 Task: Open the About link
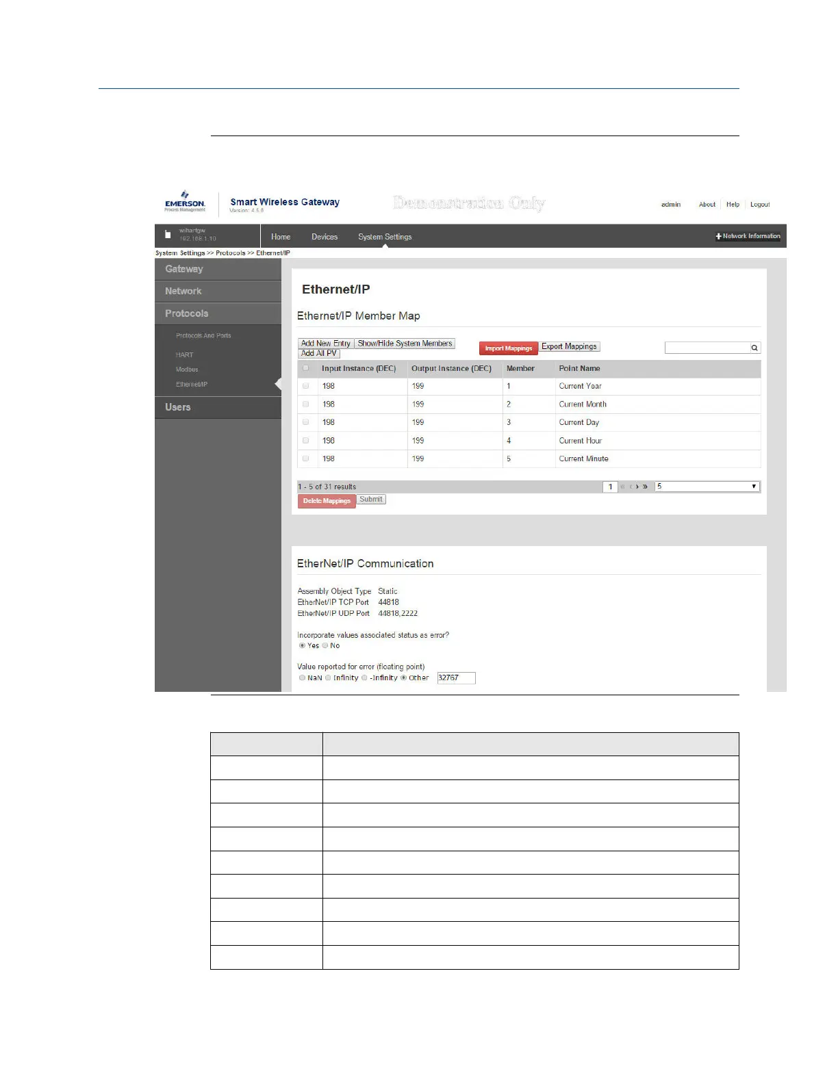(707, 205)
